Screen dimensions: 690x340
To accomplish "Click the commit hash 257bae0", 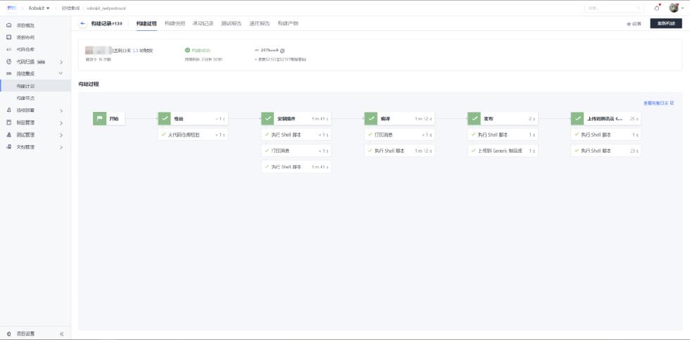I will click(269, 50).
